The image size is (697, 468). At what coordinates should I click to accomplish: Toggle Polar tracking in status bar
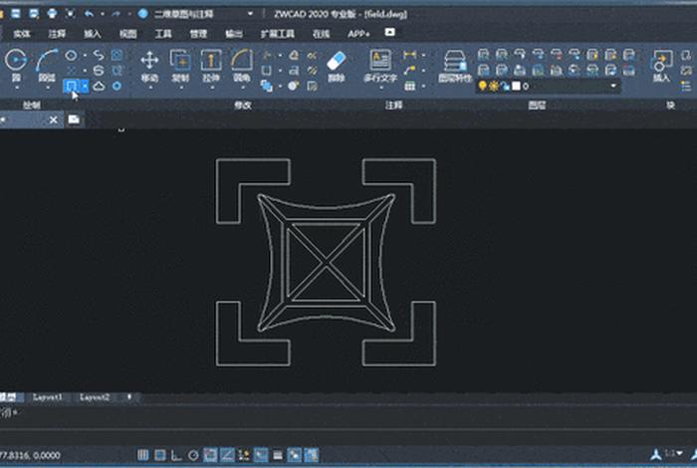click(193, 455)
